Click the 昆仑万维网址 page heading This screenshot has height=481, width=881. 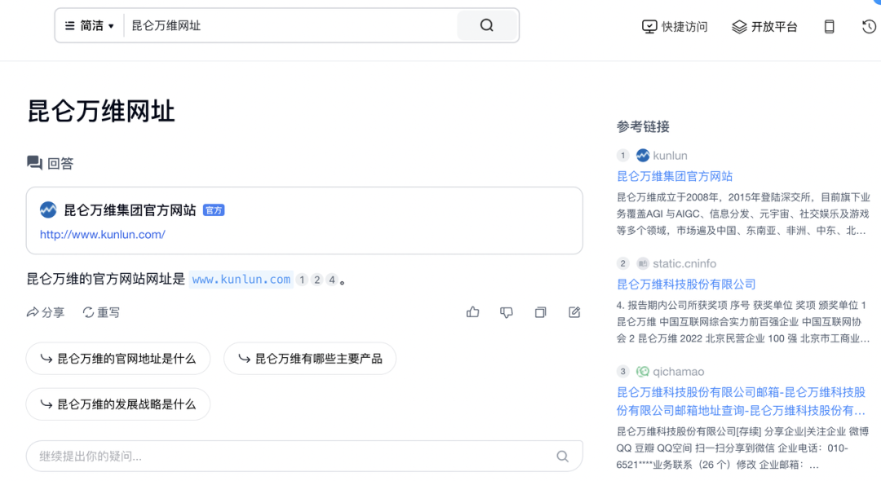(x=101, y=111)
